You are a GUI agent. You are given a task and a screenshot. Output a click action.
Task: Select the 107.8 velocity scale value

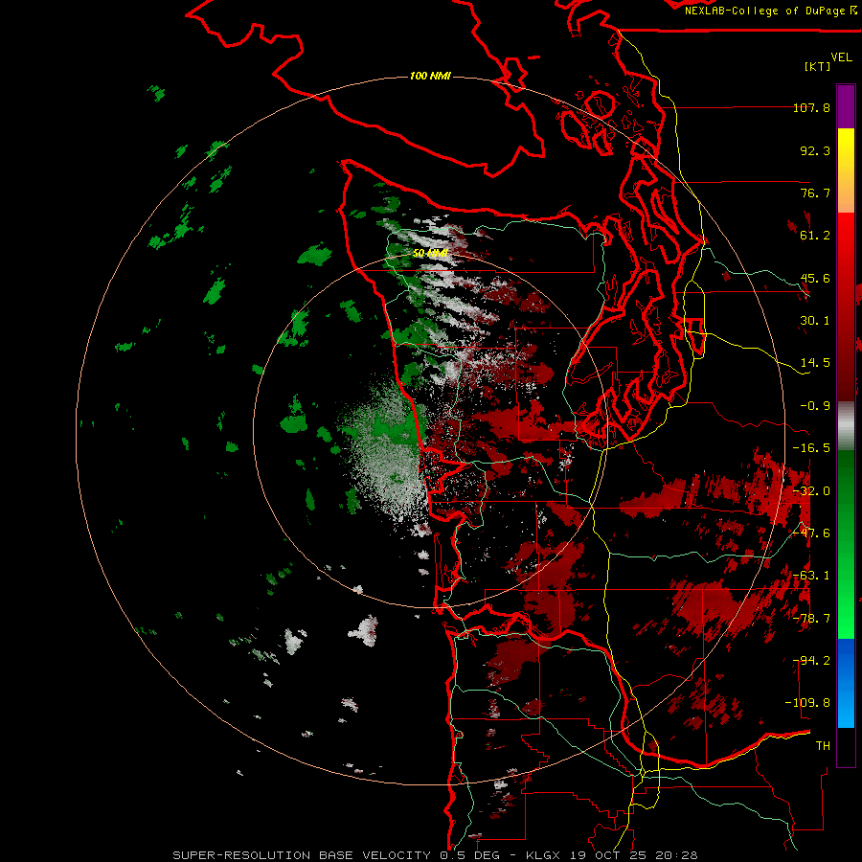(811, 107)
